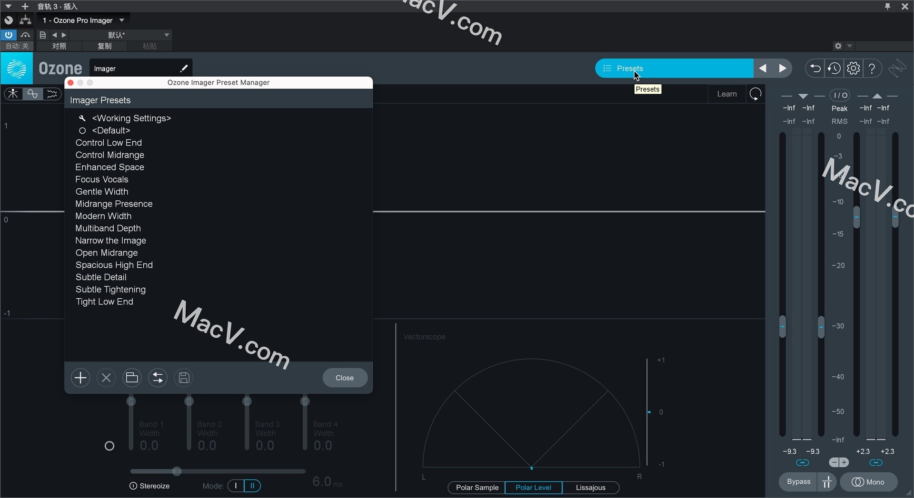914x498 pixels.
Task: Enable Stereoize power toggle
Action: tap(133, 486)
